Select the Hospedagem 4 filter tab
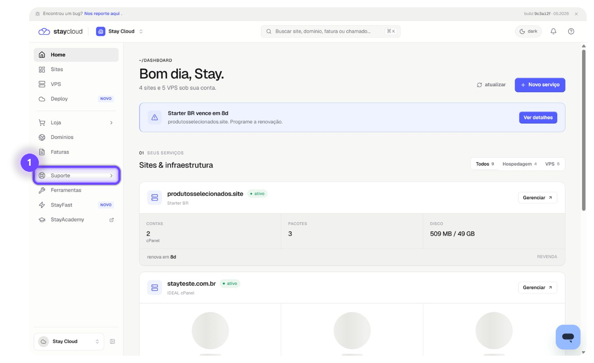Image resolution: width=594 pixels, height=363 pixels. pos(520,164)
